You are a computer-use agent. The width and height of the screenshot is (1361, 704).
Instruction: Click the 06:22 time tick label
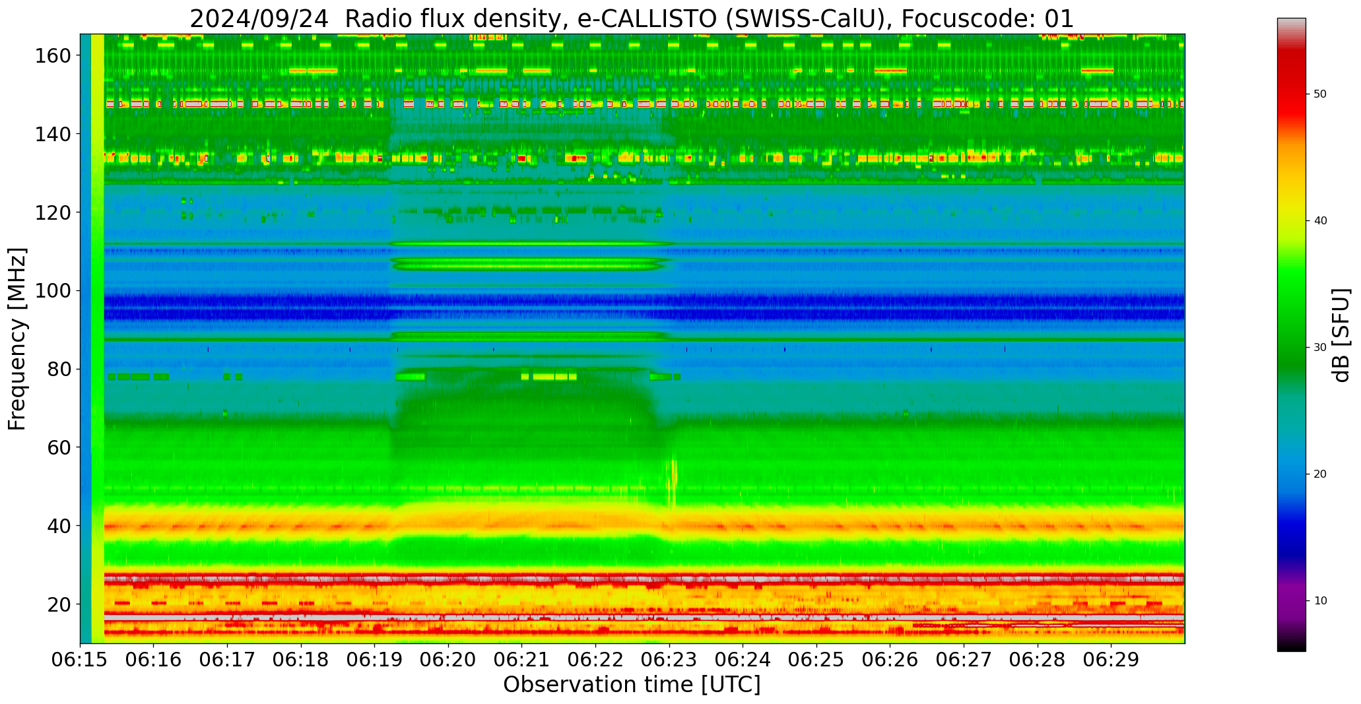[595, 660]
